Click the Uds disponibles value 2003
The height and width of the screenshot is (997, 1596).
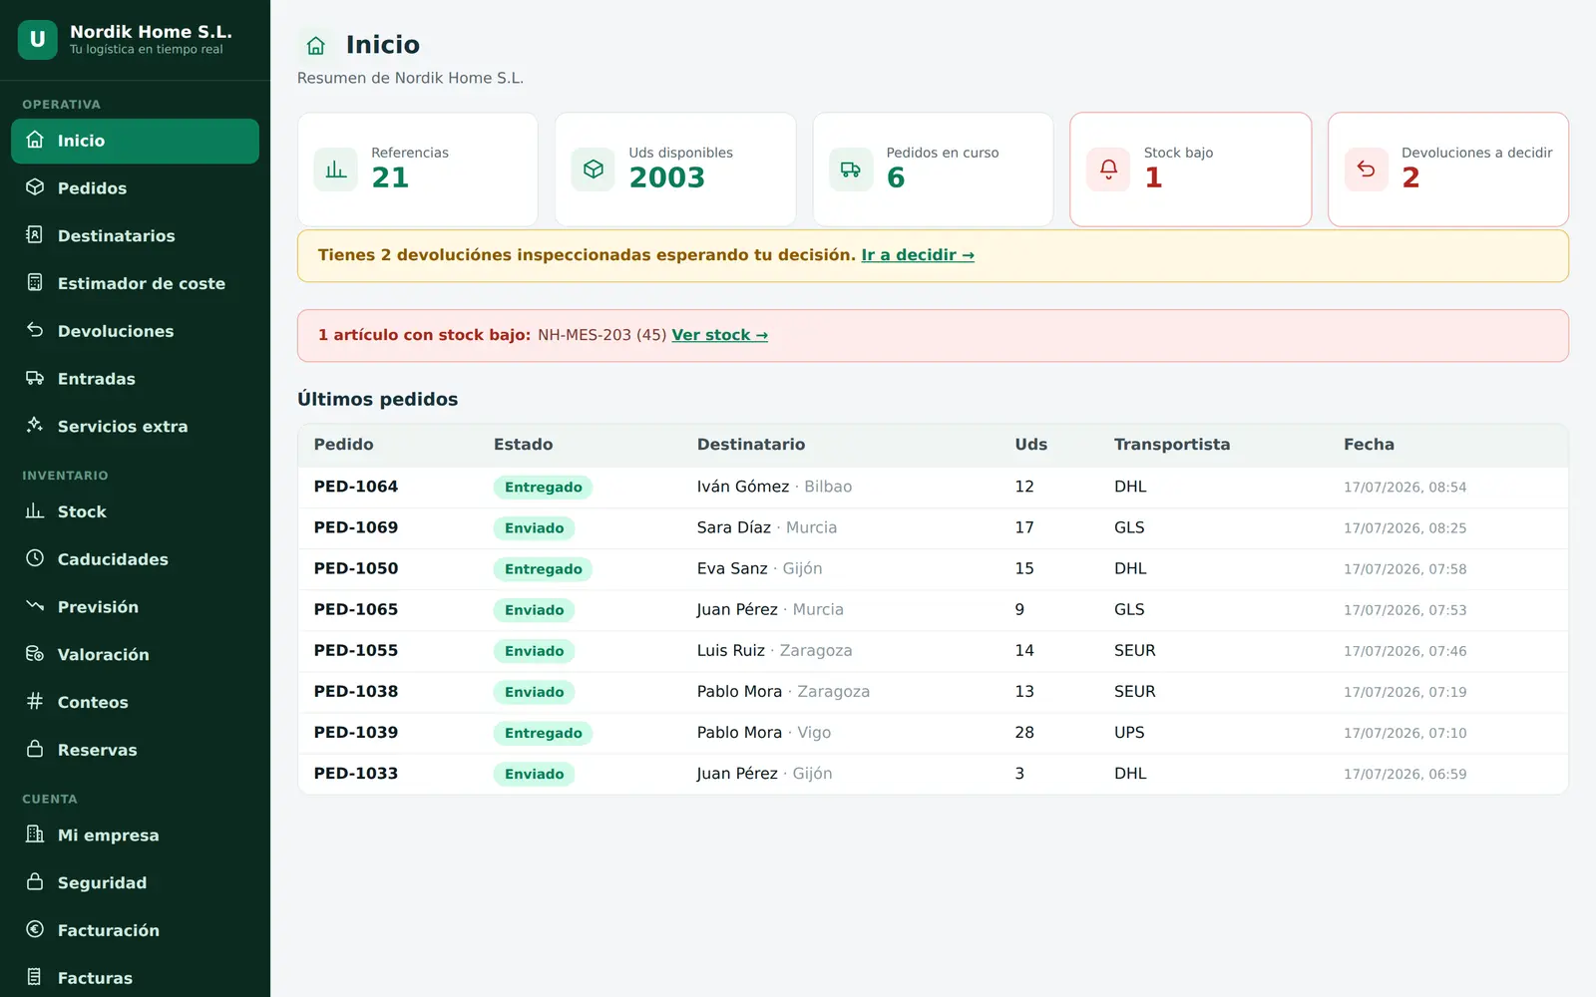pos(666,177)
